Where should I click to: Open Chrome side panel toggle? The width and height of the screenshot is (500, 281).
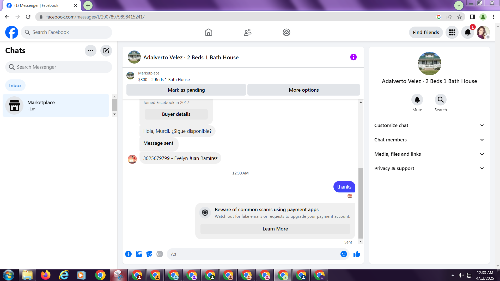coord(472,17)
